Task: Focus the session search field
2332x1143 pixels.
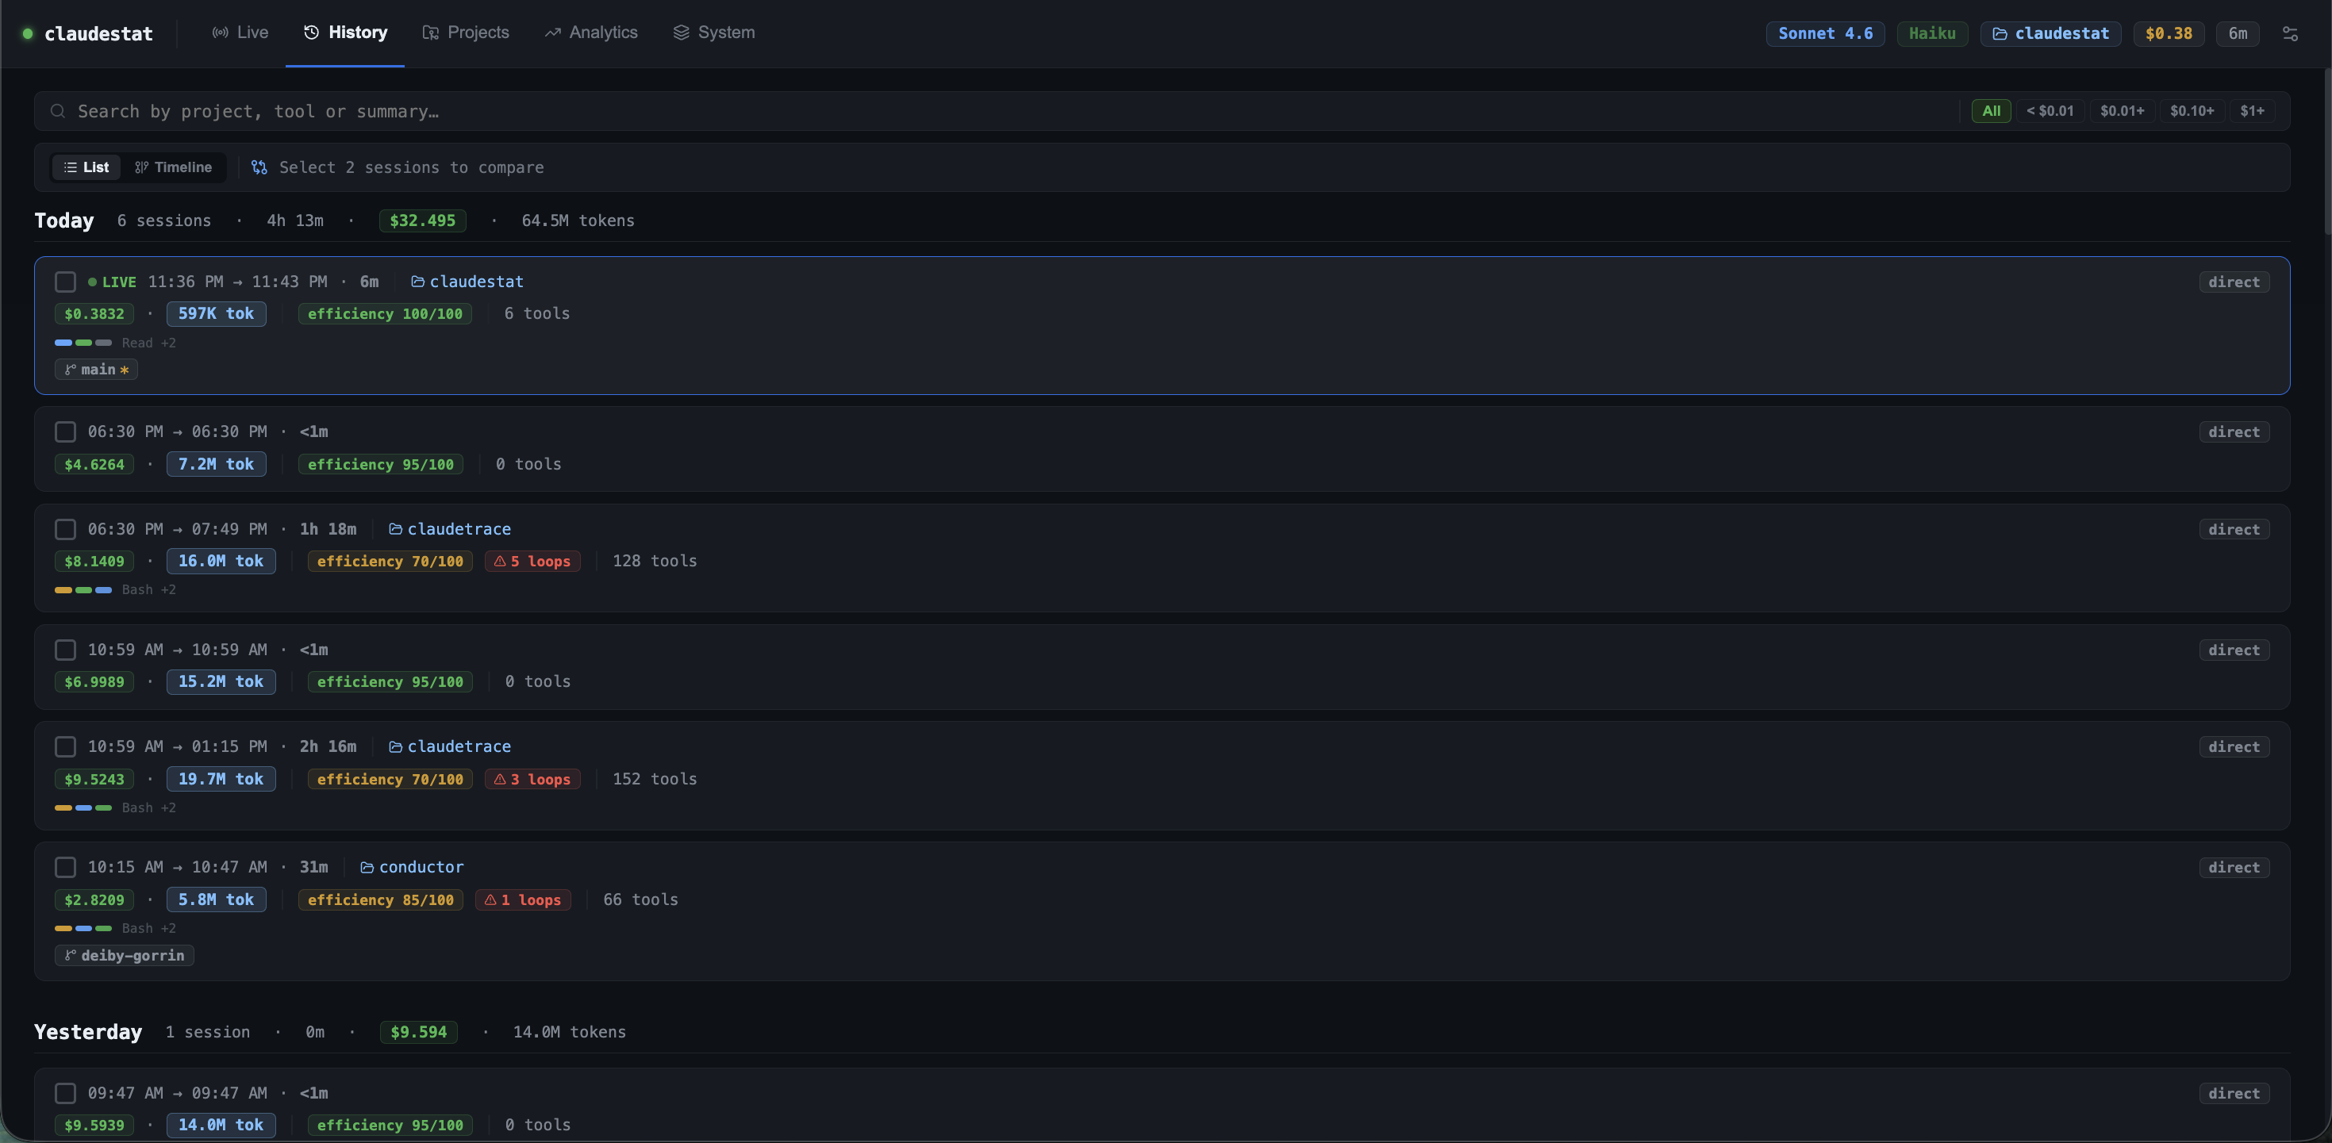Action: tap(996, 111)
